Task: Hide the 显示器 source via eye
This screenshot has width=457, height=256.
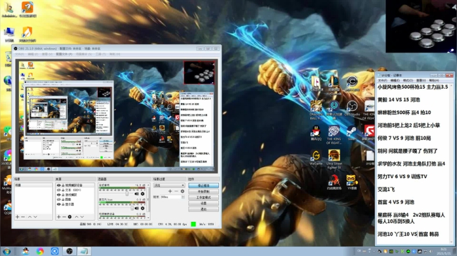Action: [x=58, y=204]
